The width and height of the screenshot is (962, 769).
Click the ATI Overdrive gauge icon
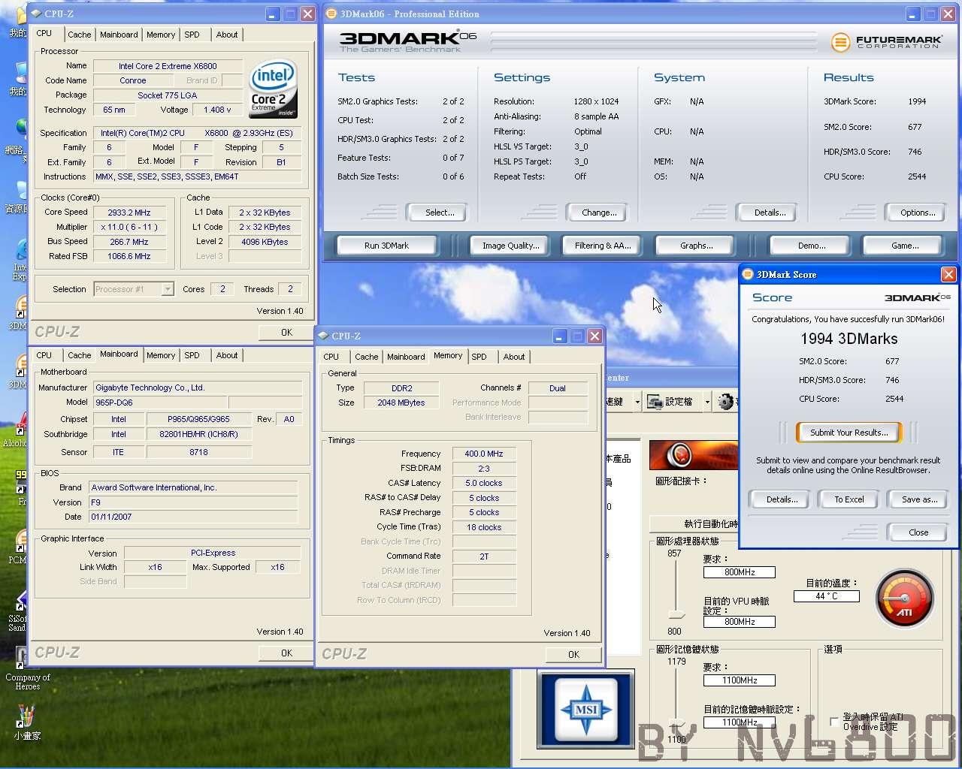905,599
